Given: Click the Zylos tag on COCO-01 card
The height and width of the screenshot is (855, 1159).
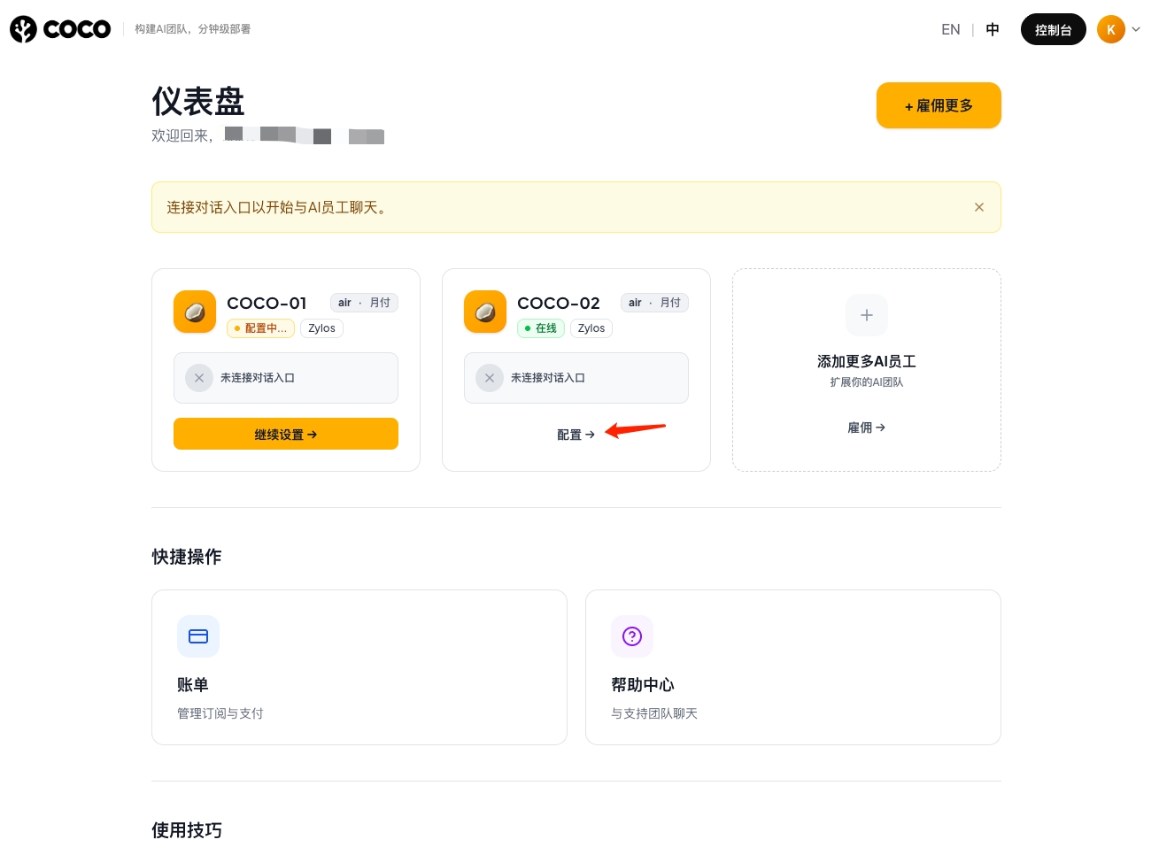Looking at the screenshot, I should (x=321, y=327).
